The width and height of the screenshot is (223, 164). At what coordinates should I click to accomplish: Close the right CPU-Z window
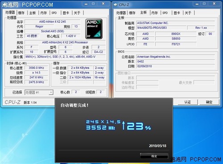(214, 4)
